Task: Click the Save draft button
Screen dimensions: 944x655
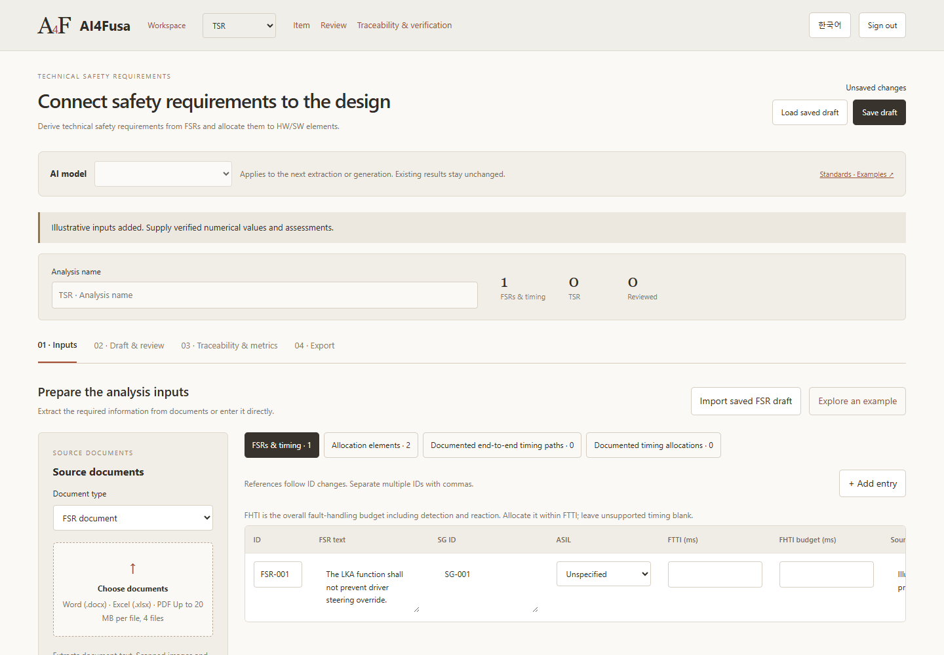Action: tap(879, 113)
